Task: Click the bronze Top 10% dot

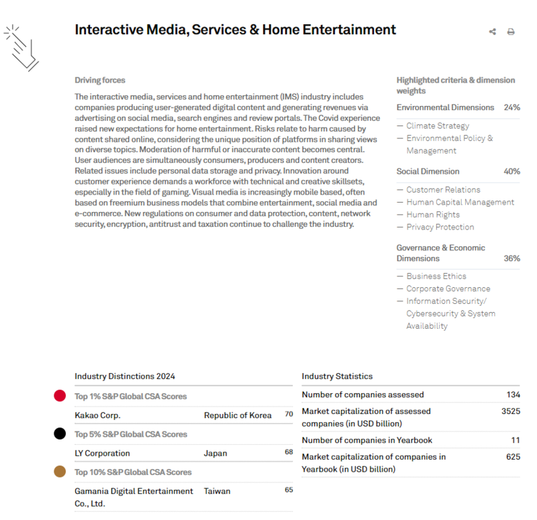Action: [x=60, y=472]
